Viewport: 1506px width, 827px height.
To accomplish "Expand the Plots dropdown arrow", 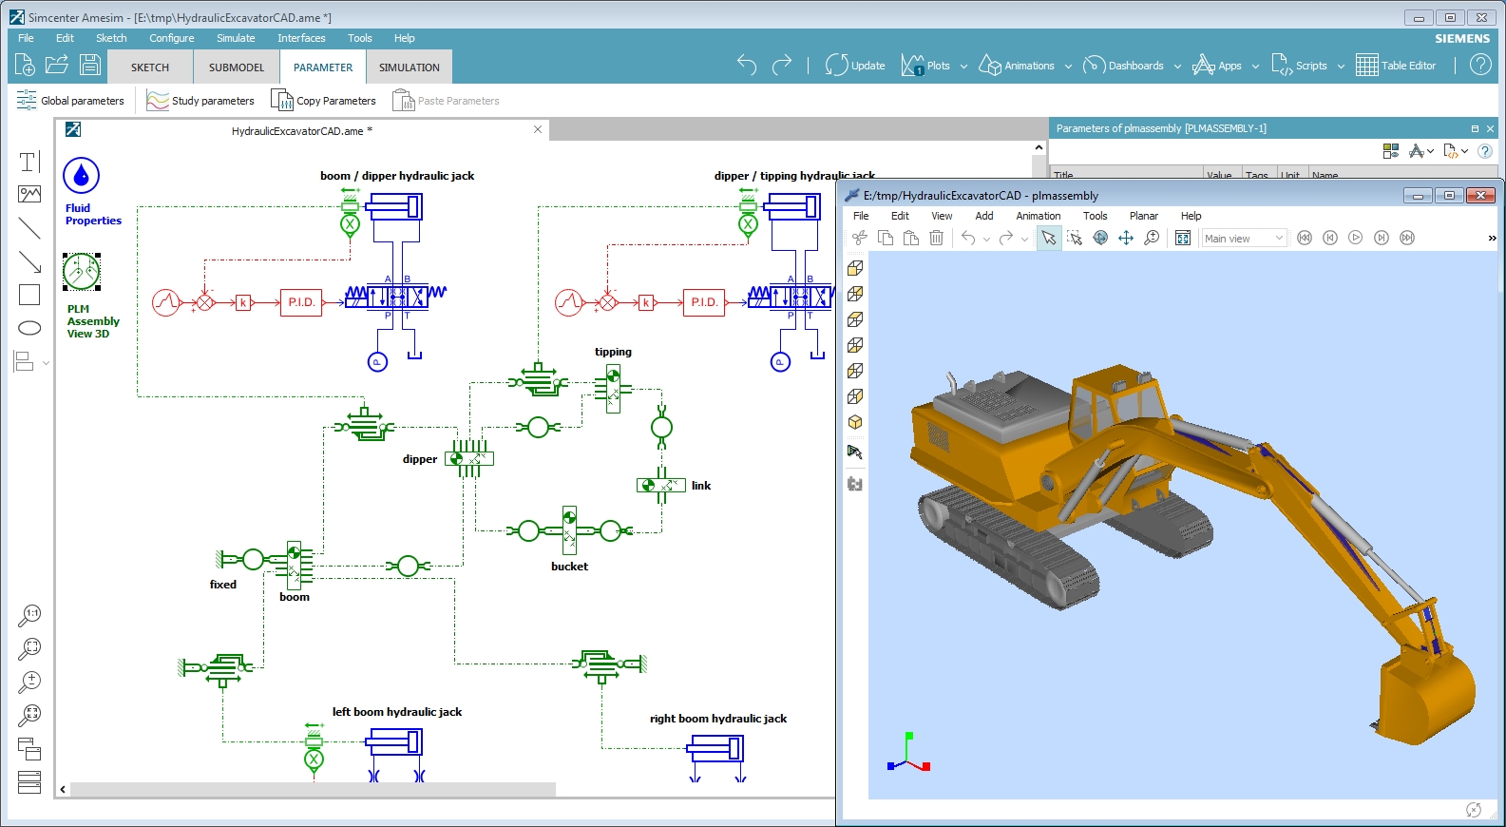I will pos(963,67).
